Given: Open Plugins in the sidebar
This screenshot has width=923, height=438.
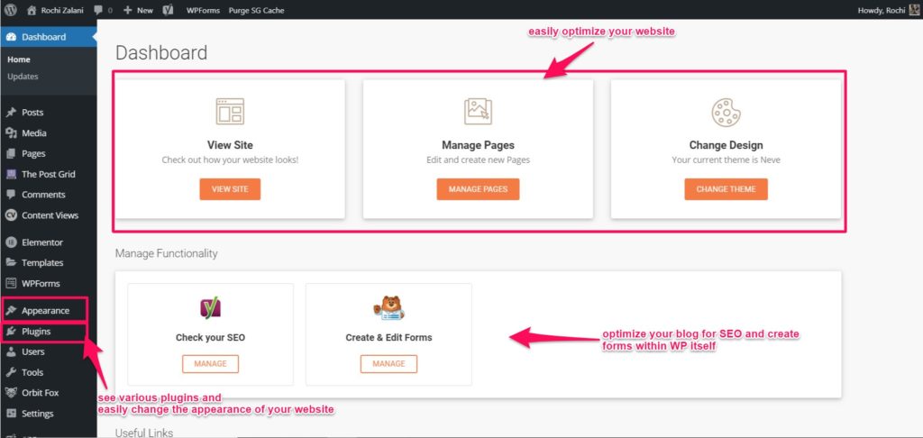Looking at the screenshot, I should pos(36,332).
